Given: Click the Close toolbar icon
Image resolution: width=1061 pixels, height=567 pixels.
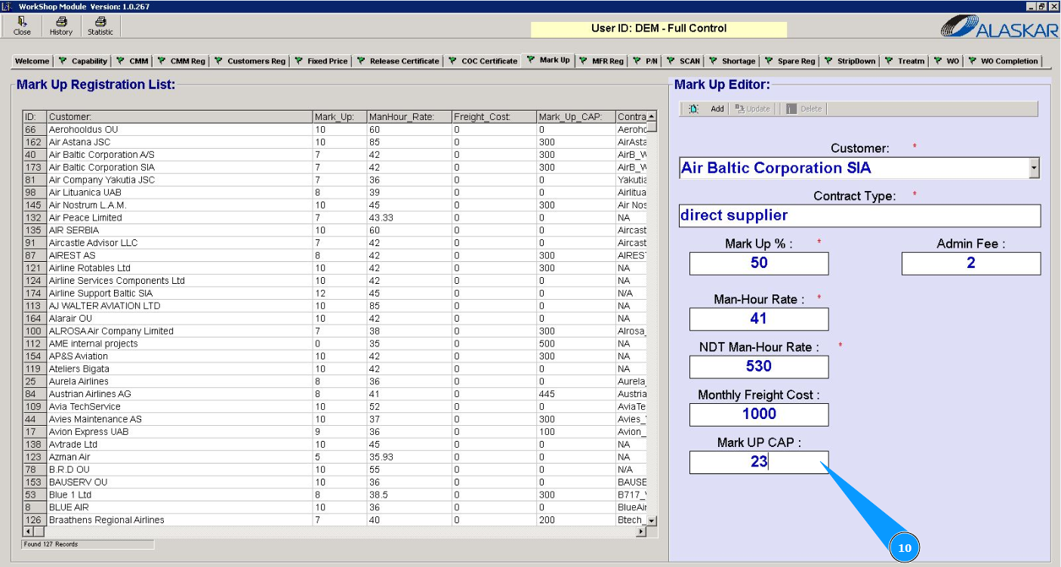Looking at the screenshot, I should (x=22, y=23).
